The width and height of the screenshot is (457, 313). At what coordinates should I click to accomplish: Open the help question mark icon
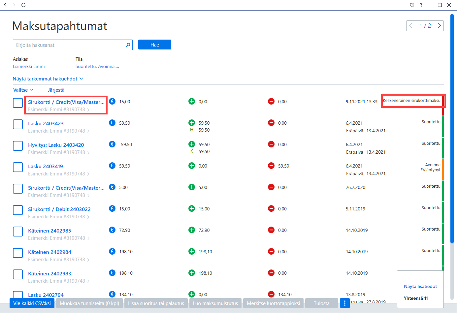coord(421,5)
